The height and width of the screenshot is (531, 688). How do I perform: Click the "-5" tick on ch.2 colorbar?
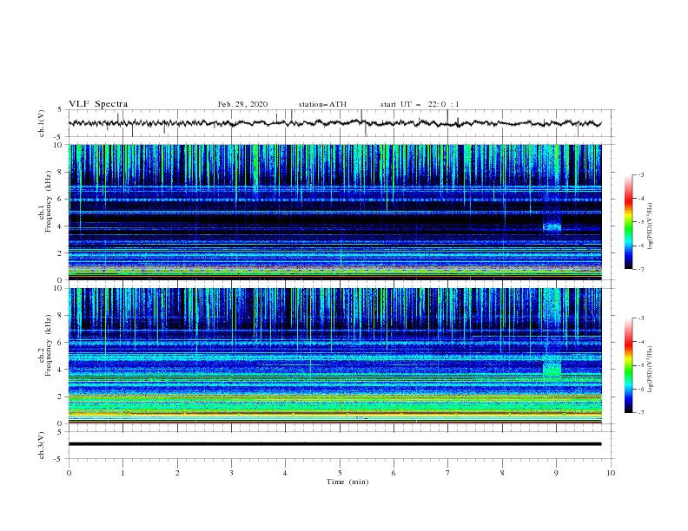coord(640,365)
